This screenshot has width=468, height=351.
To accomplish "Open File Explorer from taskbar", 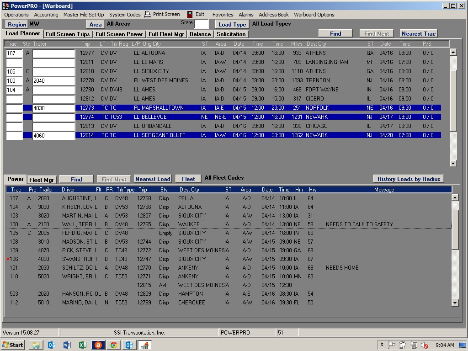I will (x=36, y=345).
